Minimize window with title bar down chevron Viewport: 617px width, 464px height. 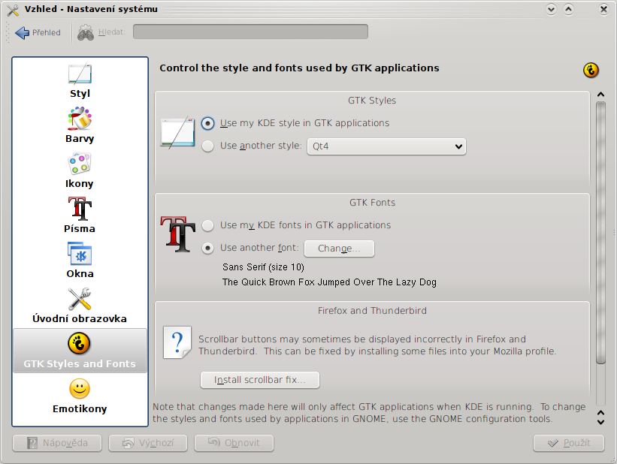pos(552,10)
